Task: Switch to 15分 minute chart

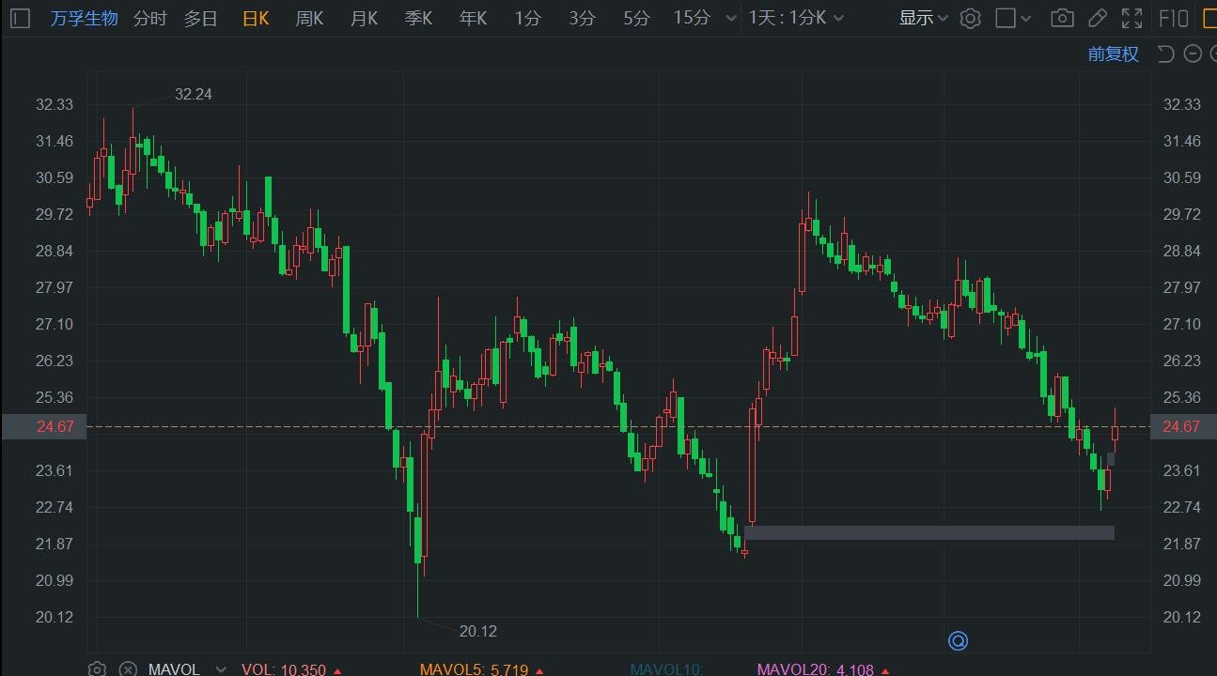Action: click(x=692, y=18)
